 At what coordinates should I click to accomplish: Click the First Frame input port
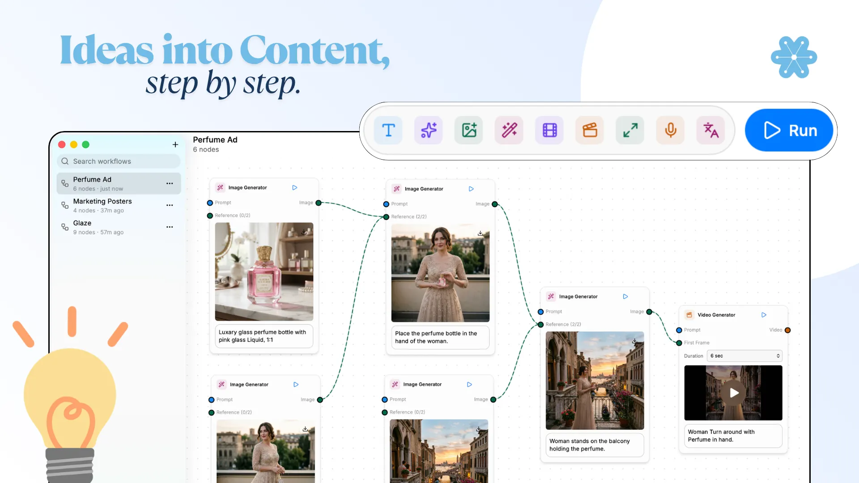click(x=679, y=343)
